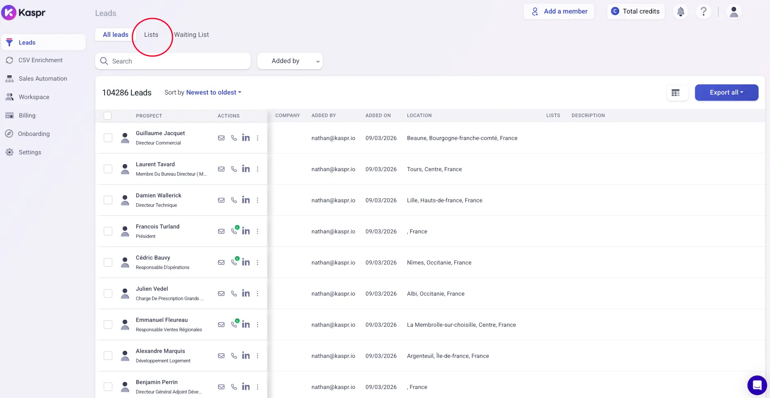Open the Newest to oldest sort dropdown
The height and width of the screenshot is (398, 770).
click(x=214, y=93)
